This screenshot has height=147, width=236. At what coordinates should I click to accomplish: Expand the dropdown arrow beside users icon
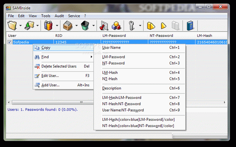[x=57, y=25]
